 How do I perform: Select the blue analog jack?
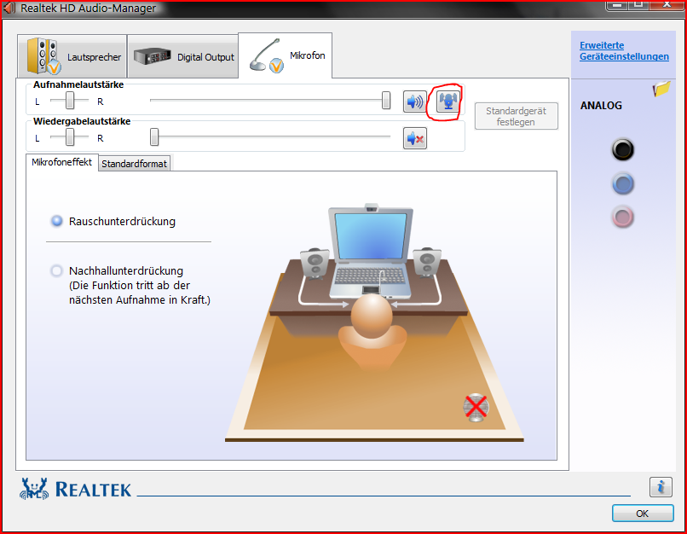coord(622,183)
